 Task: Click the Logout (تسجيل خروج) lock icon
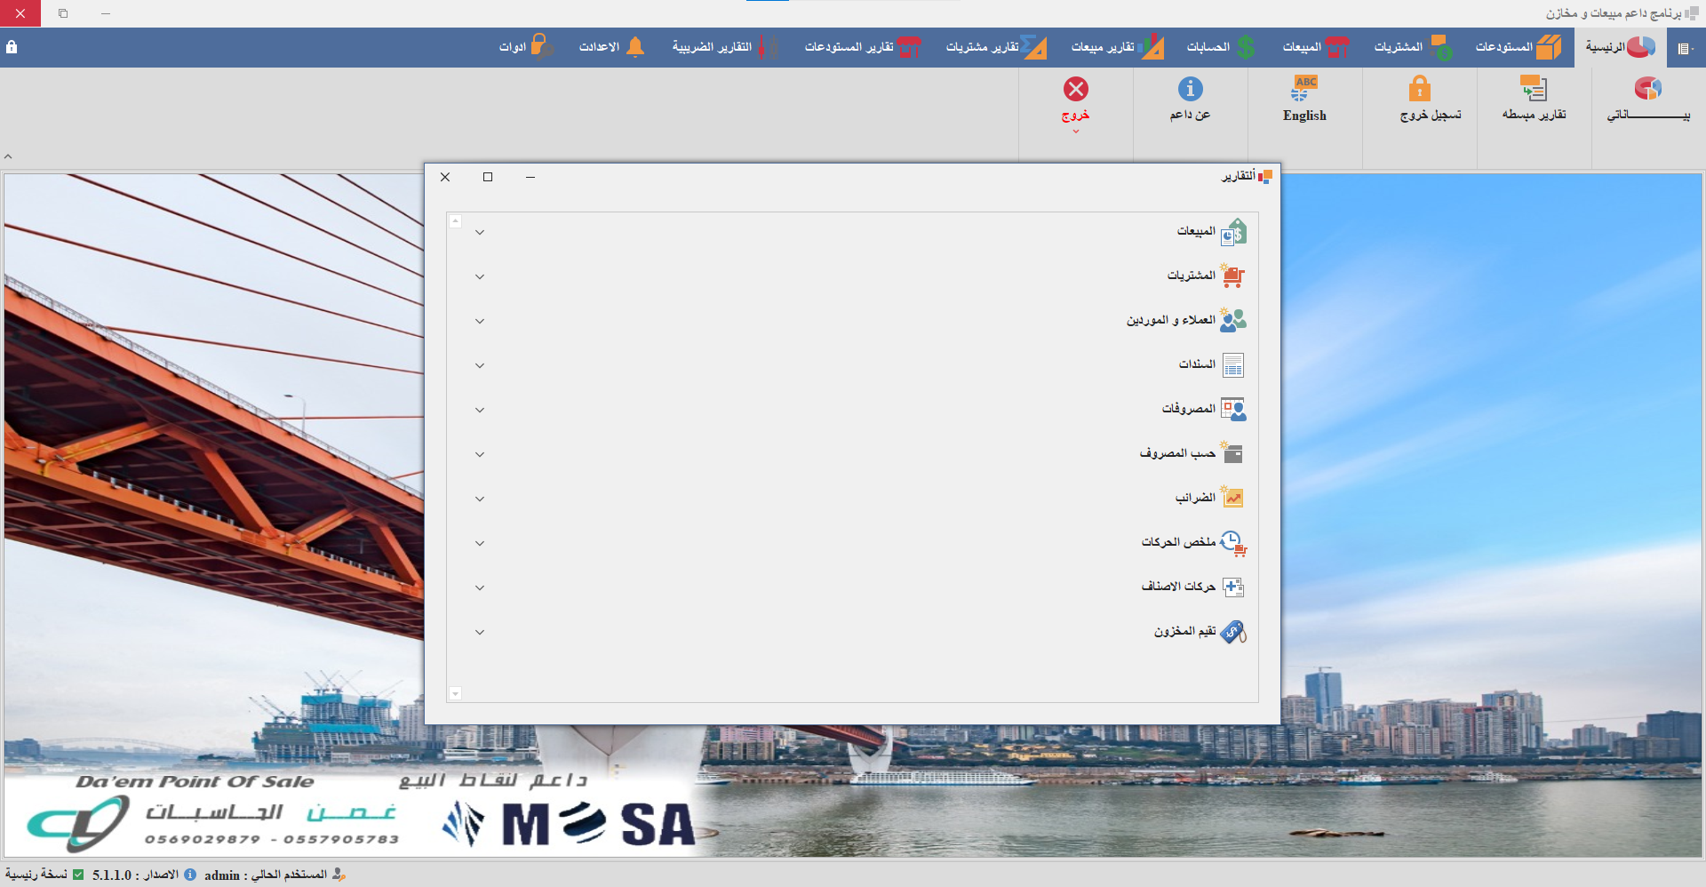click(1419, 90)
